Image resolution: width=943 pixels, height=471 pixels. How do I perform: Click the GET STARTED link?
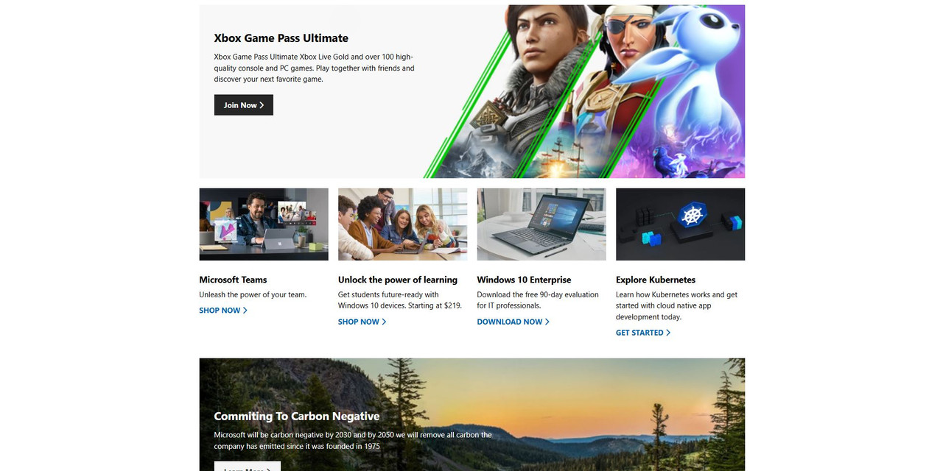(x=643, y=333)
